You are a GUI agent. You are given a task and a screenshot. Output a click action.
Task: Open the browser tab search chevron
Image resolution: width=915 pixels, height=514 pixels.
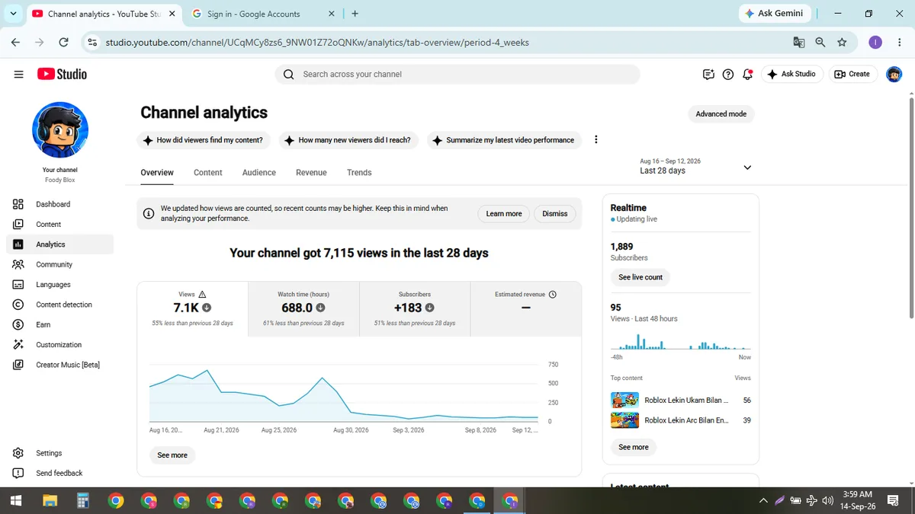(13, 14)
